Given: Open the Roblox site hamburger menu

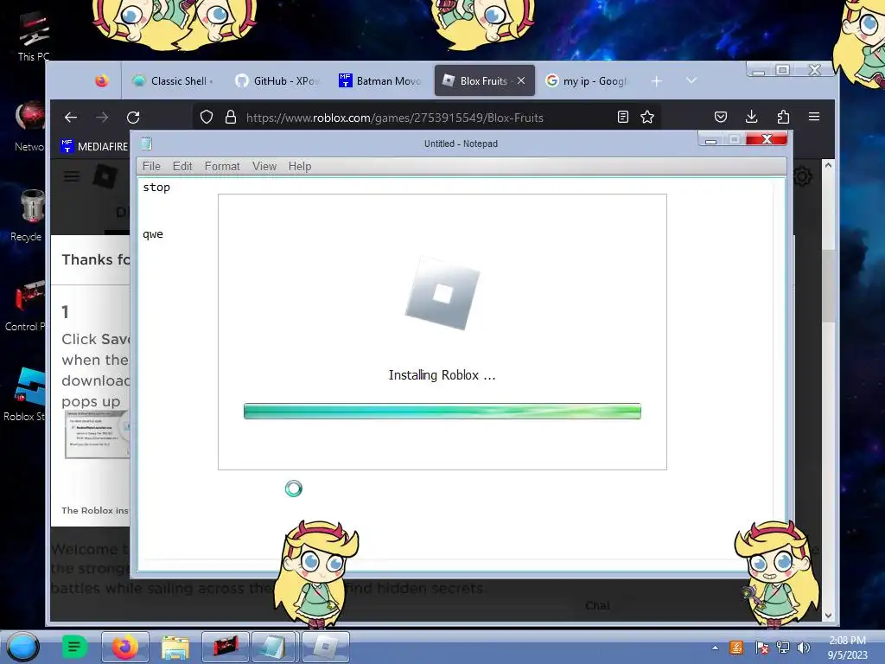Looking at the screenshot, I should tap(71, 176).
